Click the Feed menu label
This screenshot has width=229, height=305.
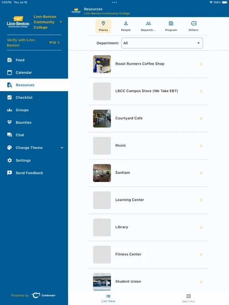coord(20,60)
